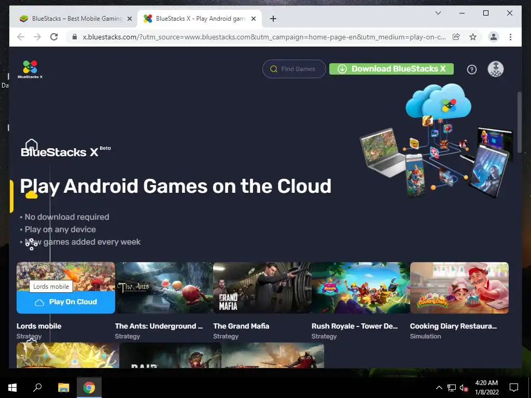Viewport: 531px width, 398px height.
Task: Open The Grand Mafia game thumbnail
Action: pyautogui.click(x=262, y=288)
